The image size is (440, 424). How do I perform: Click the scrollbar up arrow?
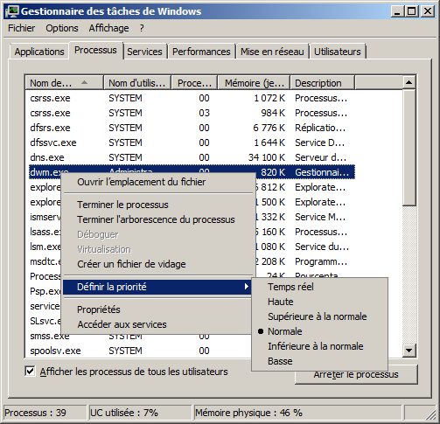[x=409, y=83]
